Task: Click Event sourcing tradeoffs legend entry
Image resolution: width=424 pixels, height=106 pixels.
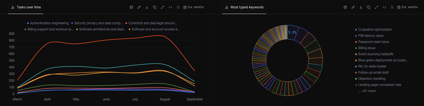Action: point(374,54)
